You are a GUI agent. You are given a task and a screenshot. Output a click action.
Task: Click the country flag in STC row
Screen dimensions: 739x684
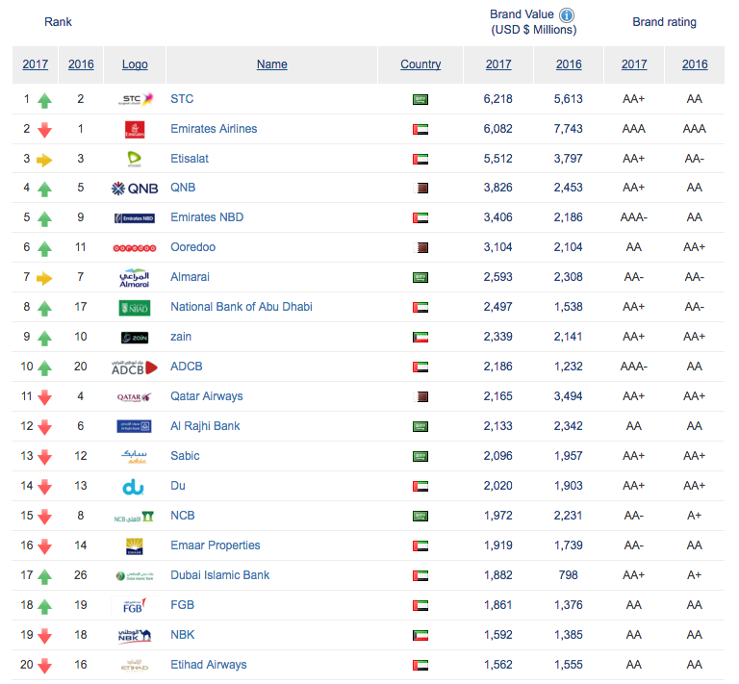tap(420, 99)
